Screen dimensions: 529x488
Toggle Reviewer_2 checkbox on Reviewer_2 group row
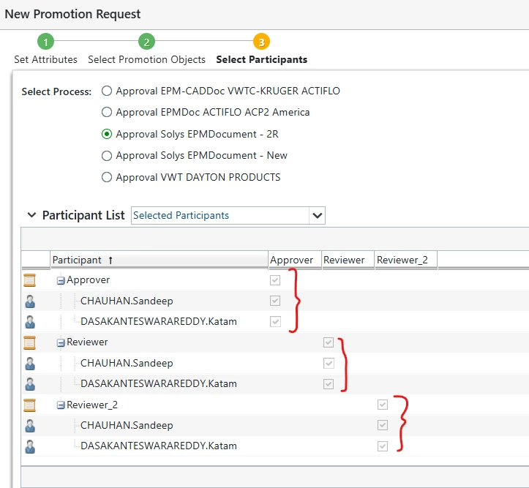coord(382,405)
